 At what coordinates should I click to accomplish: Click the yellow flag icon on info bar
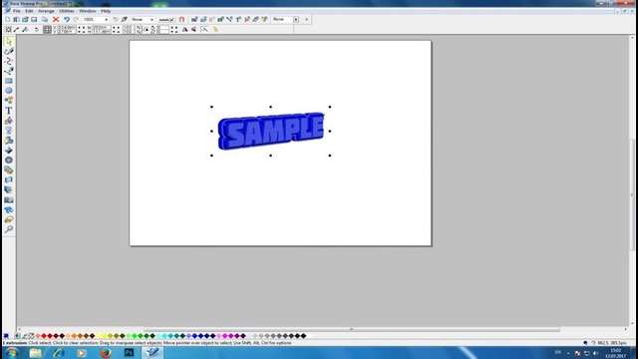coord(215,29)
